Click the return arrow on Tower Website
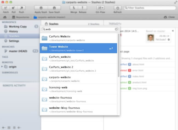Viewport: 178px width, 130px height. point(111,48)
